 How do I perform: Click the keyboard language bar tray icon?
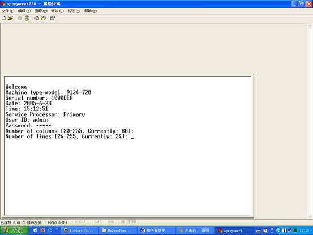[x=259, y=231]
